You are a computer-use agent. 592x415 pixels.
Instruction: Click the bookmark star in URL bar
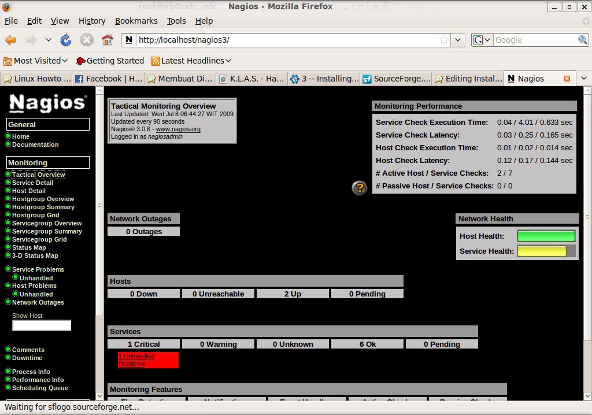(x=444, y=40)
